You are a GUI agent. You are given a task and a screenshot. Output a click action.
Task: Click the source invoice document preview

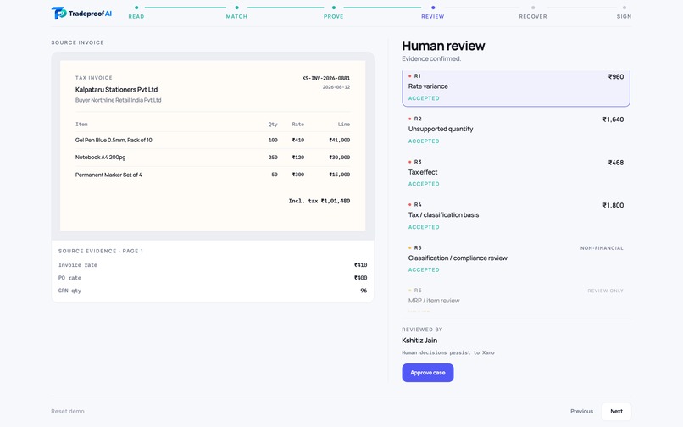(213, 146)
